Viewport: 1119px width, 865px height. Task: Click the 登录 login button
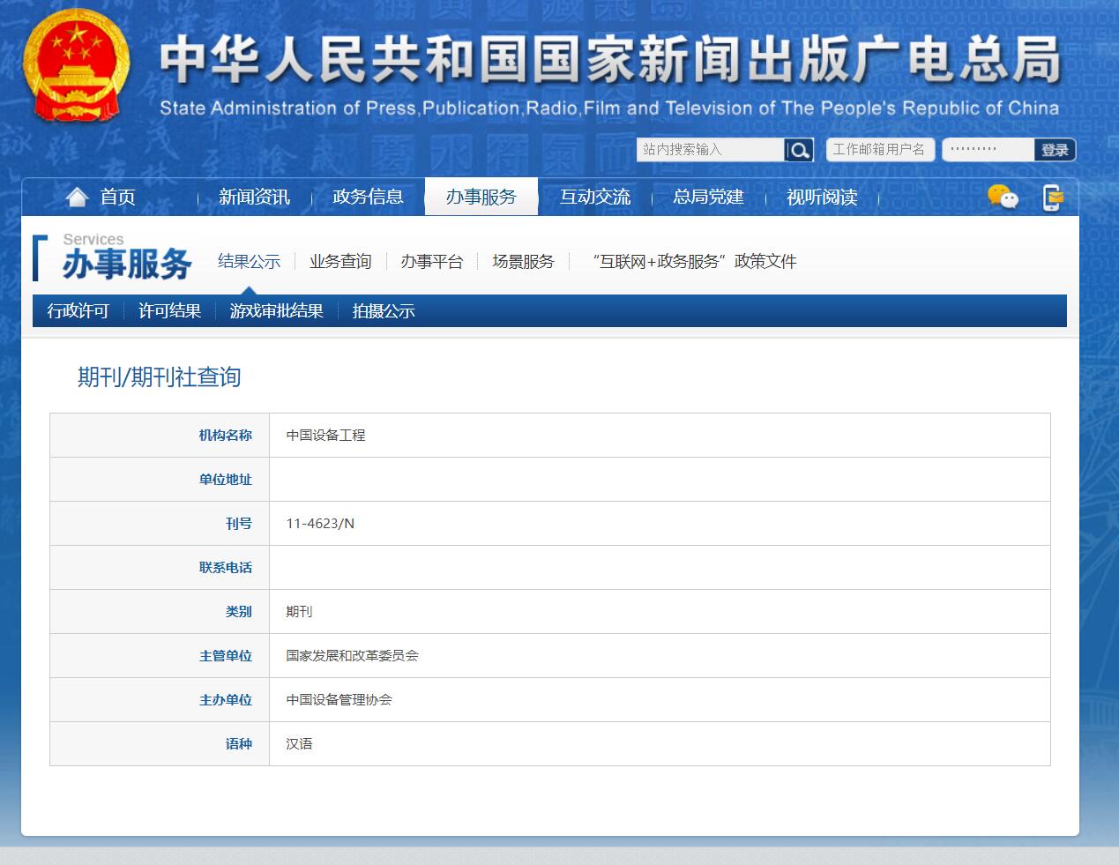pyautogui.click(x=1055, y=150)
